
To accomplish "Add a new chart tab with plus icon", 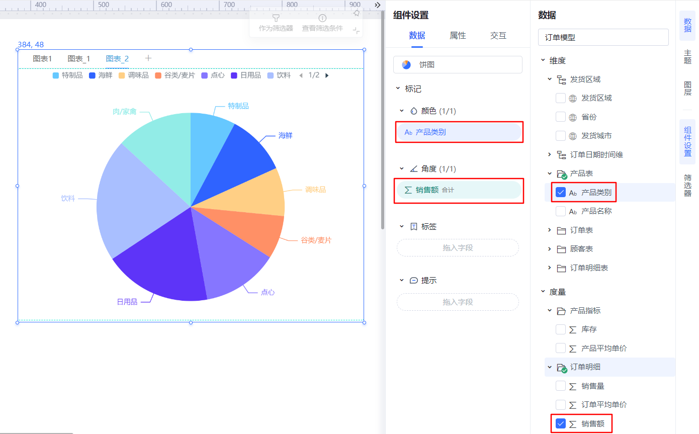I will [x=148, y=58].
